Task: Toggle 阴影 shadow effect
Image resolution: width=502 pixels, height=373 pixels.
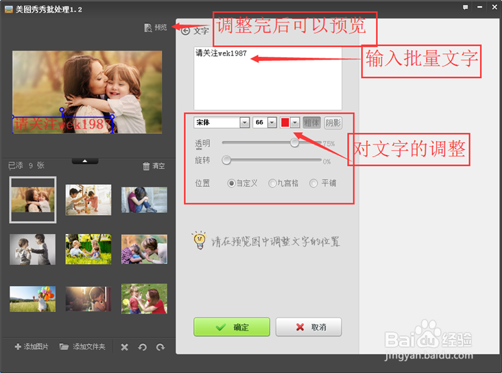Action: click(x=333, y=123)
